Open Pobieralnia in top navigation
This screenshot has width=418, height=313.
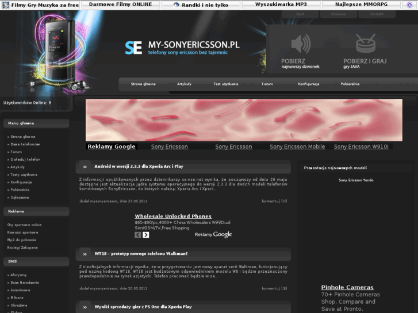[x=350, y=84]
